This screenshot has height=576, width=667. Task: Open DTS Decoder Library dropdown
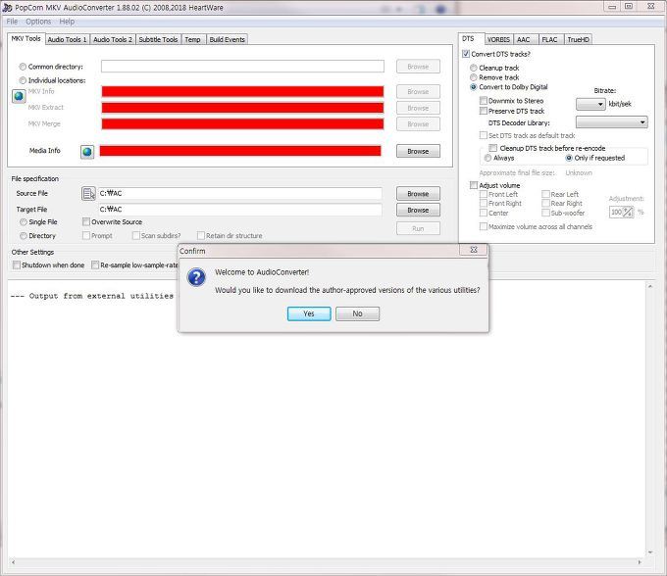pyautogui.click(x=612, y=122)
